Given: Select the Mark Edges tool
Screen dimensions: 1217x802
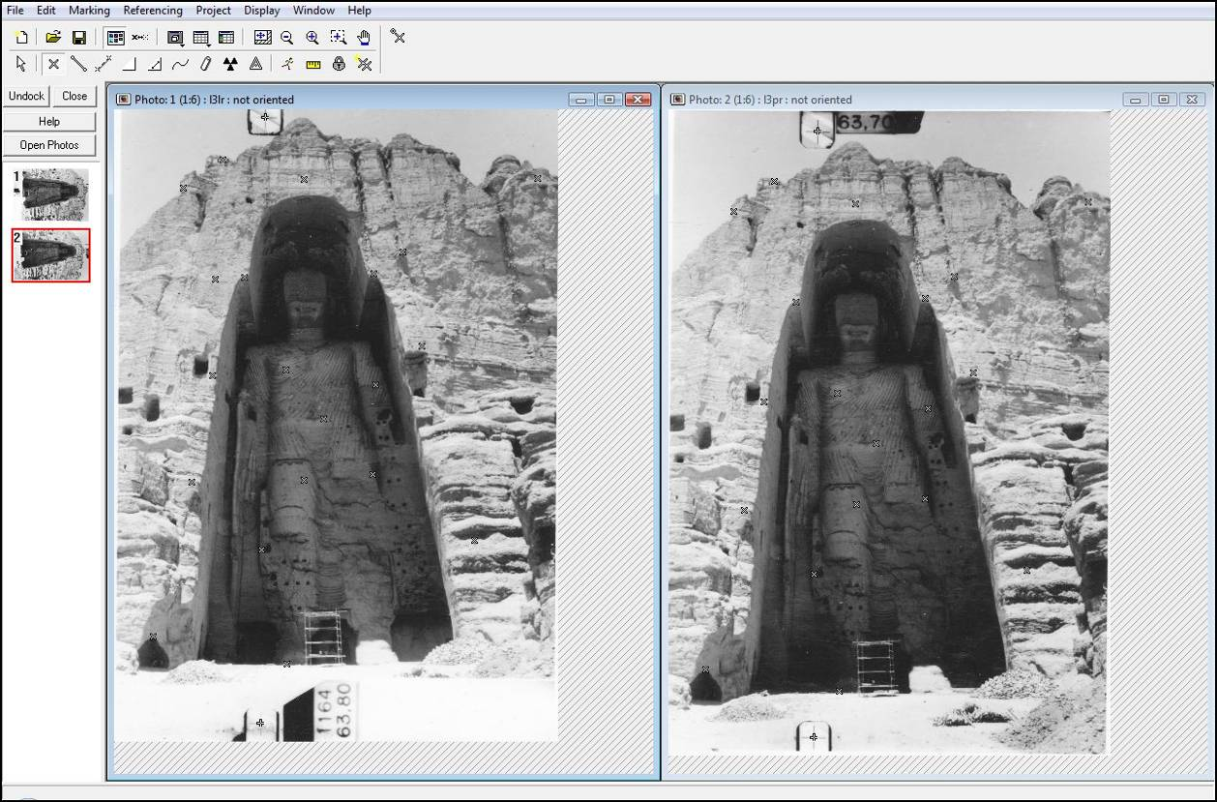Looking at the screenshot, I should coord(104,64).
